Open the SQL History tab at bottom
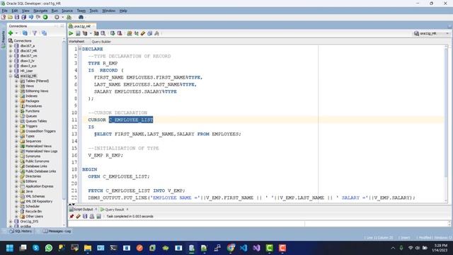Image resolution: width=453 pixels, height=255 pixels. pyautogui.click(x=21, y=232)
